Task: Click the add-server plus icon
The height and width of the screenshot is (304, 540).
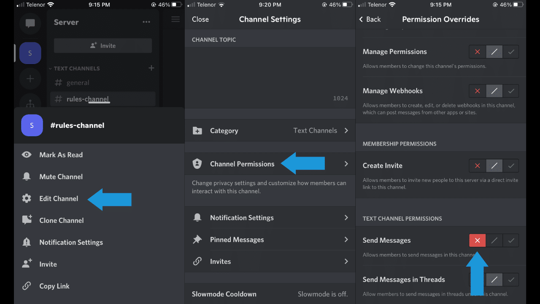Action: pos(30,79)
